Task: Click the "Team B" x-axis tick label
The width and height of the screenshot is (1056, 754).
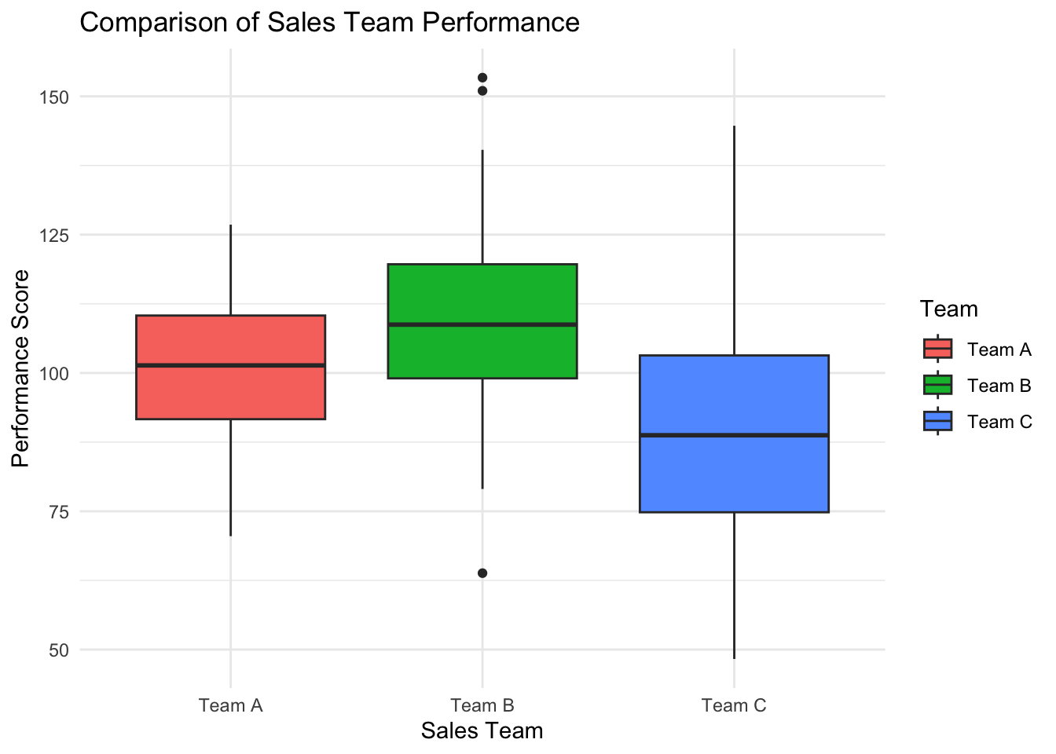Action: [482, 705]
